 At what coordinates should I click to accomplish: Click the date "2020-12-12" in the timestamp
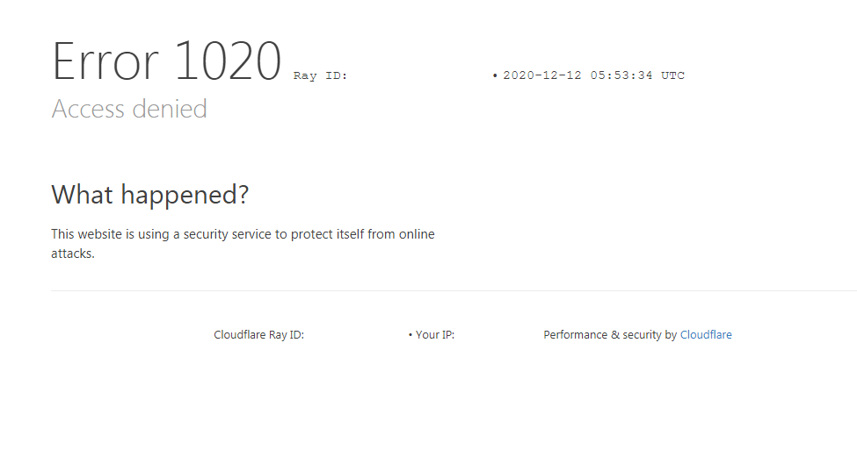tap(542, 75)
